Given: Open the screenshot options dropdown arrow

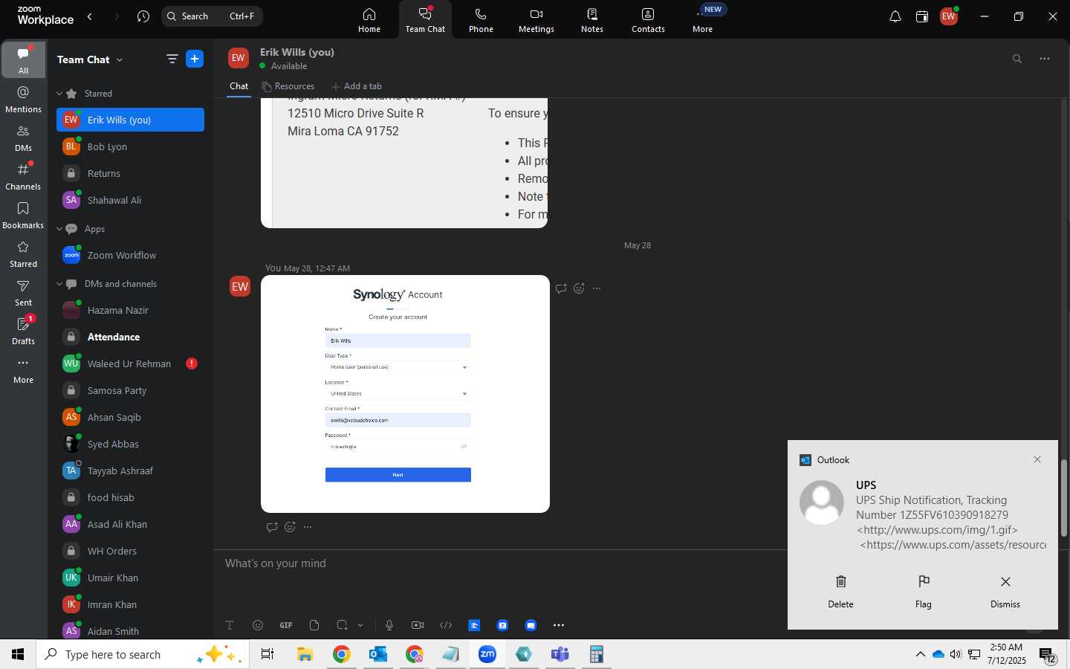Looking at the screenshot, I should pos(360,625).
